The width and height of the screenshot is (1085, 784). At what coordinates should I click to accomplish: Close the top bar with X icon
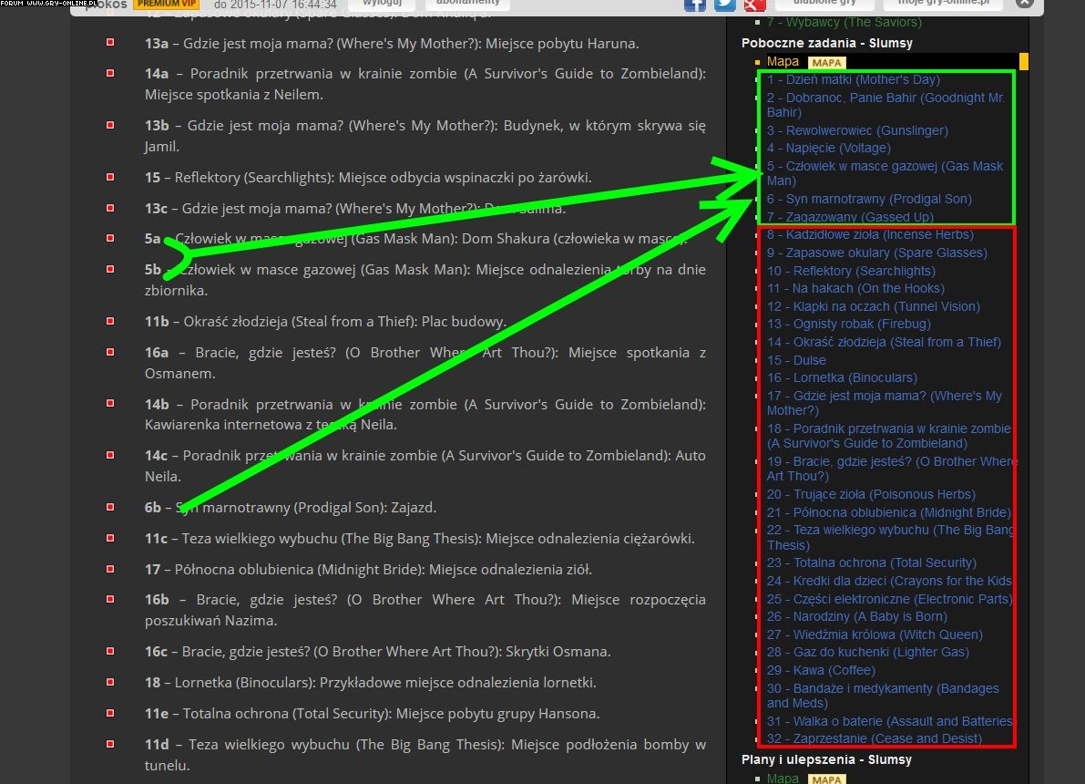pos(1025,4)
